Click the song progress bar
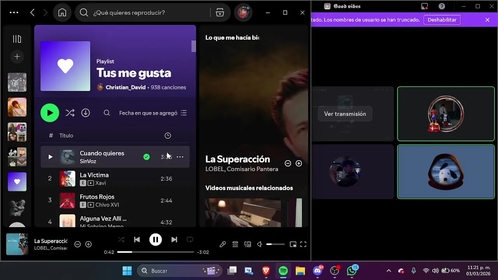498x280 pixels. (155, 252)
